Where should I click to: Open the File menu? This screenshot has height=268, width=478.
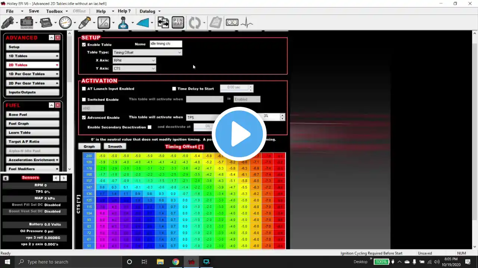click(x=10, y=11)
